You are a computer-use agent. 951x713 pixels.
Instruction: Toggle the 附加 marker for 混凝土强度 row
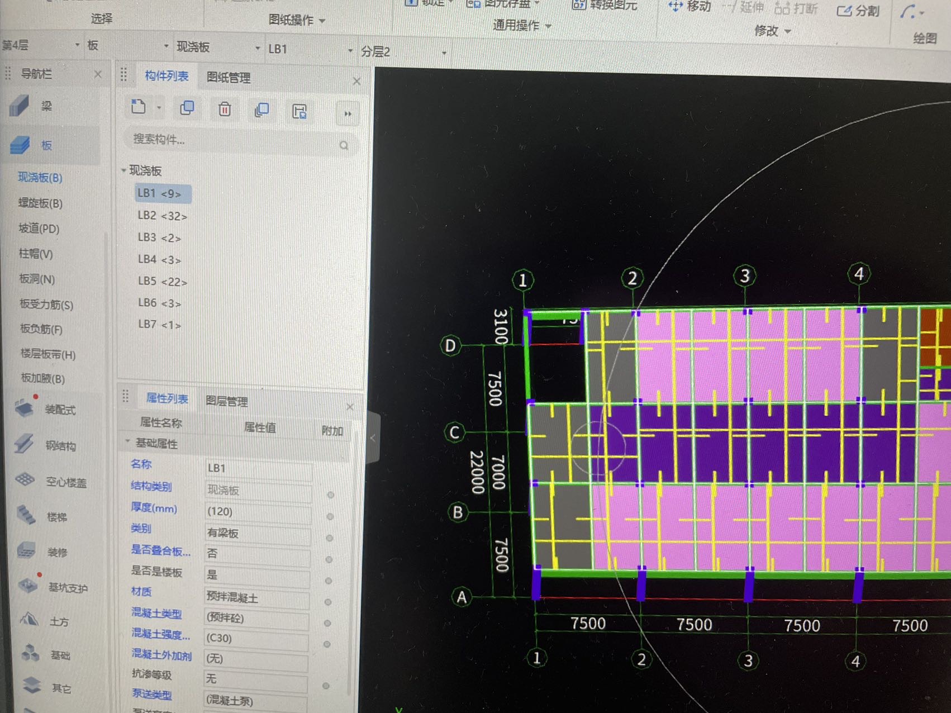click(x=327, y=644)
